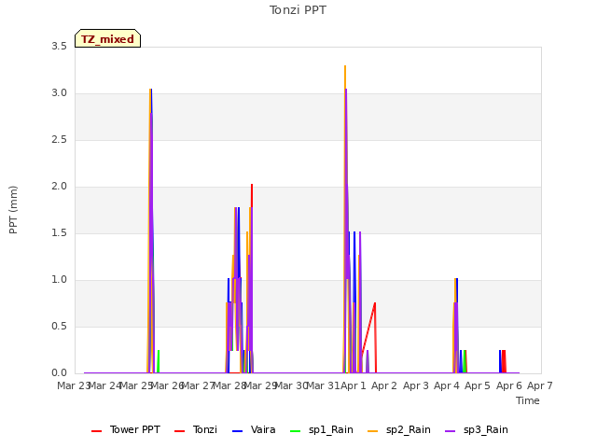Click purple swatch beside sp3_Rain
This screenshot has width=597, height=448.
pyautogui.click(x=450, y=431)
